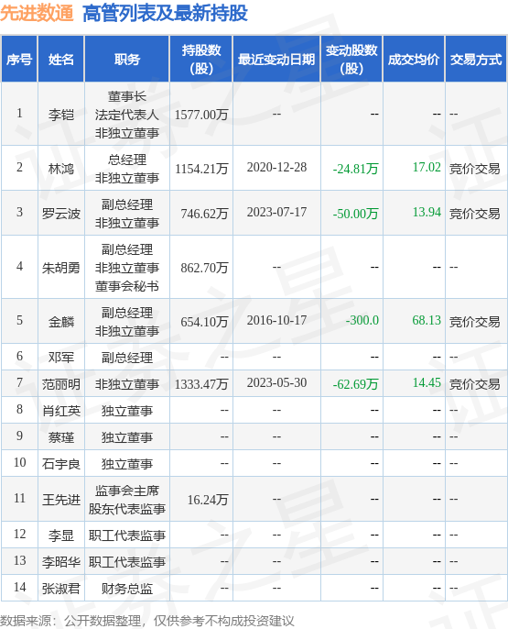Click 总经理 in 林鸿's row
Screen dimensions: 508x629
click(x=127, y=160)
